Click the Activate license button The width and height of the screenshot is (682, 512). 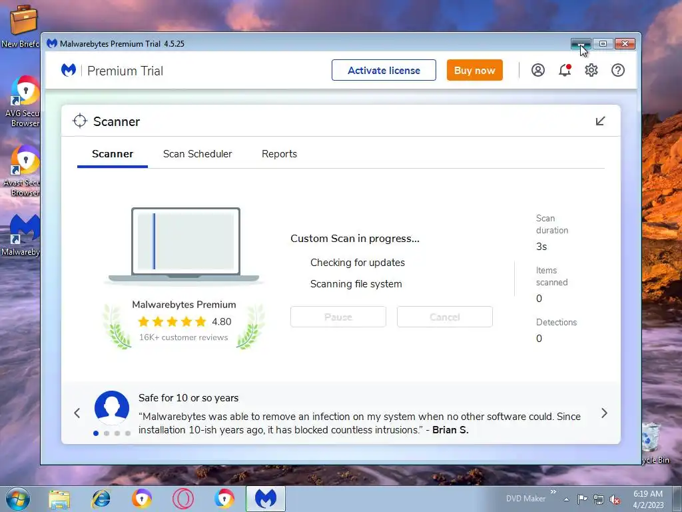(x=384, y=70)
